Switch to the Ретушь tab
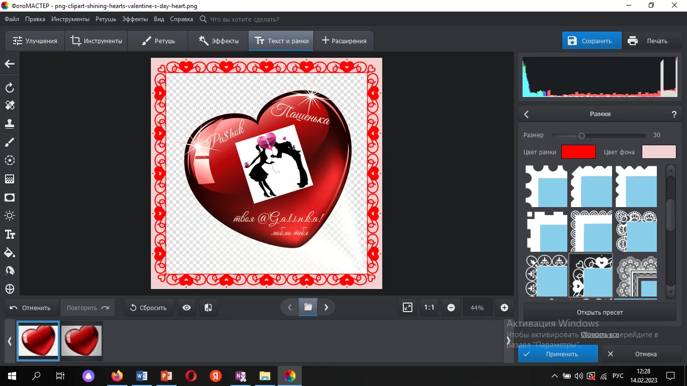 (x=158, y=41)
